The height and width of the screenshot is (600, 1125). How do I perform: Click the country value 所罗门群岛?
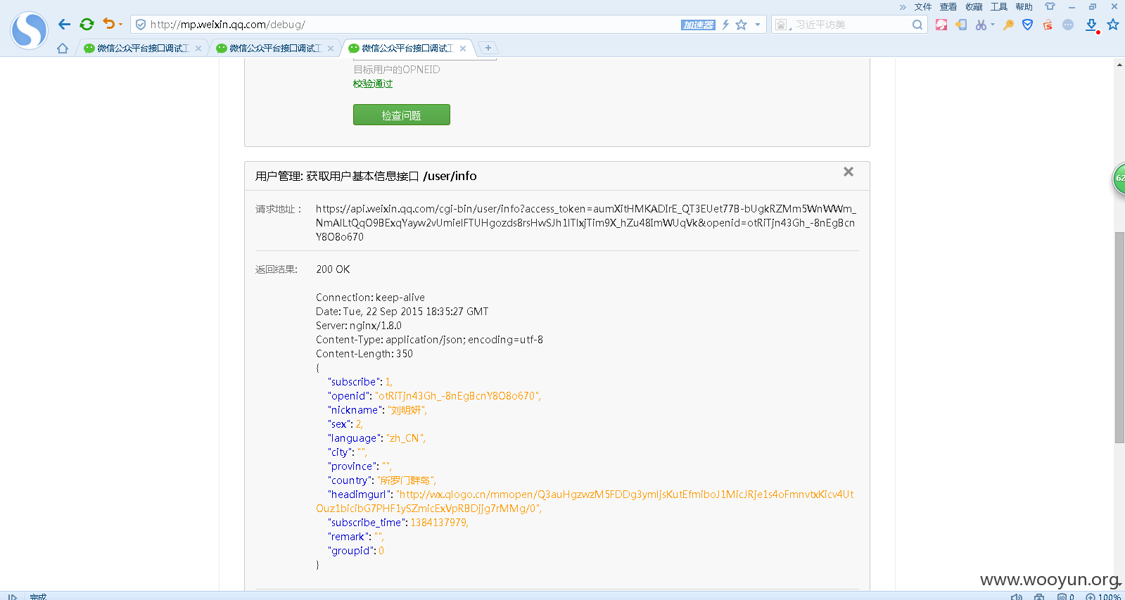pyautogui.click(x=407, y=480)
